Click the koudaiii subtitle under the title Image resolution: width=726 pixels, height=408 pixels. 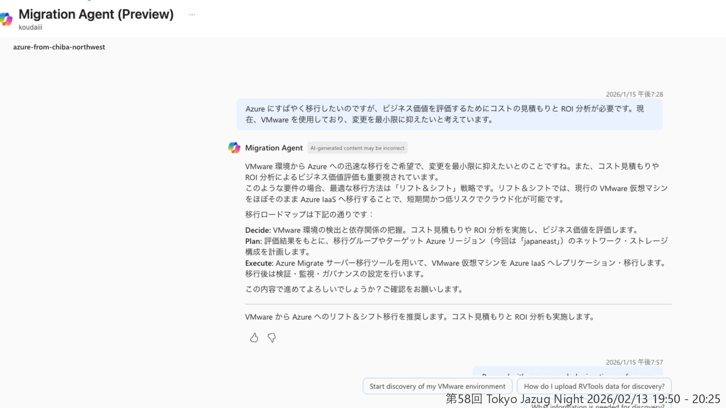[x=30, y=27]
